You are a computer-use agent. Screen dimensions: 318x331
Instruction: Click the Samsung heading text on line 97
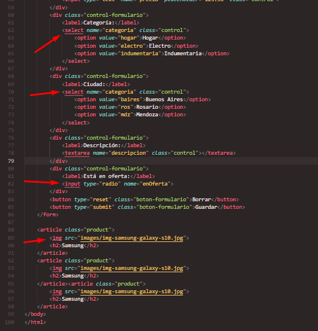click(x=73, y=299)
